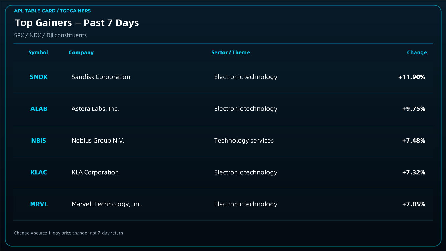Click the Top Gainers – Past 7 Days title
This screenshot has width=446, height=251.
[x=77, y=23]
